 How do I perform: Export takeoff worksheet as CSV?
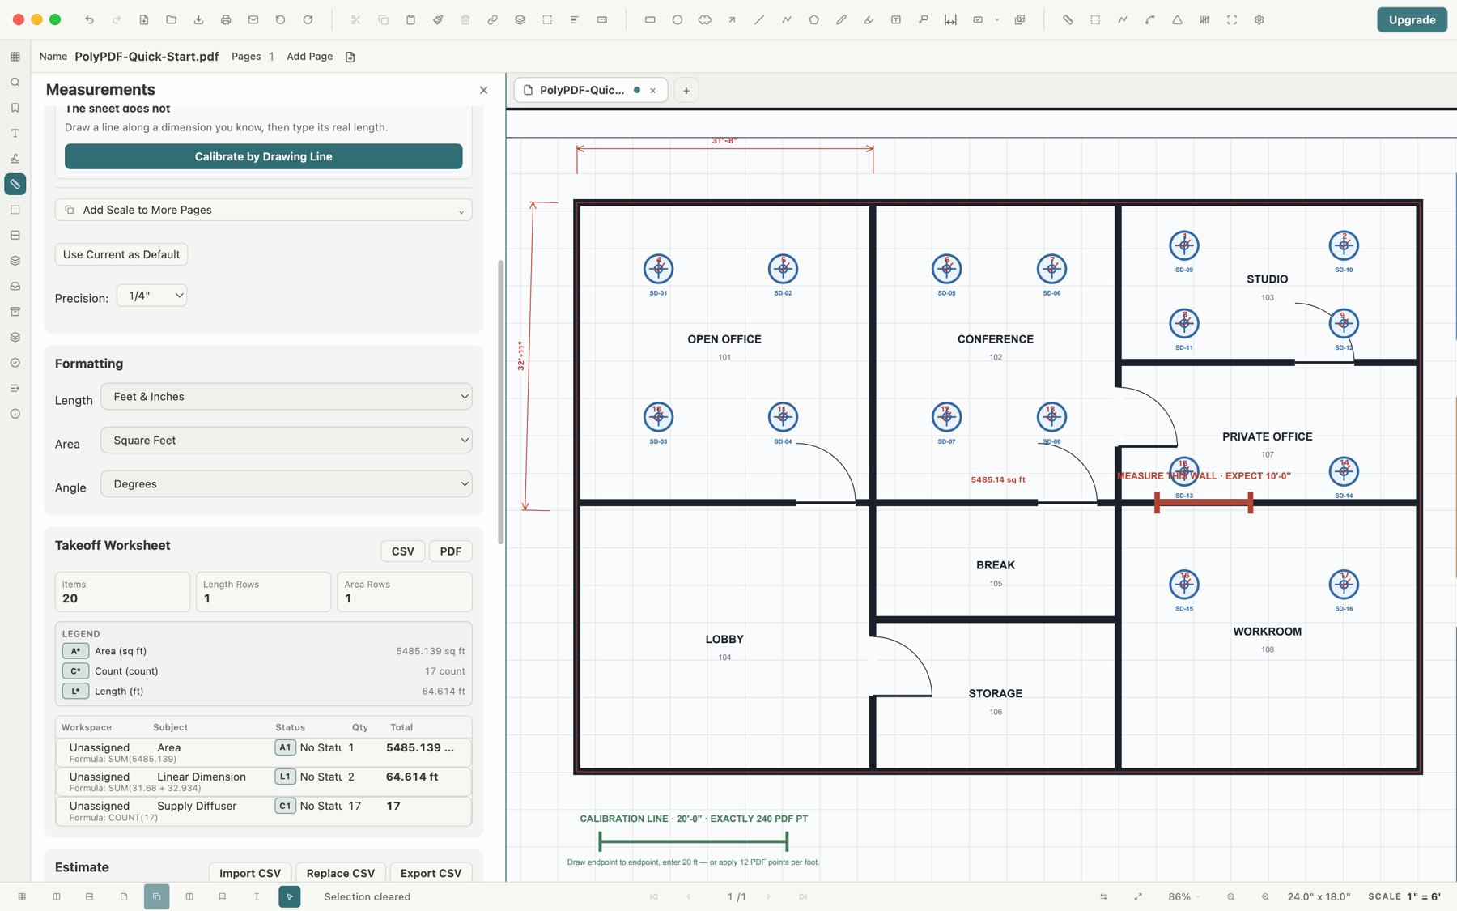403,551
